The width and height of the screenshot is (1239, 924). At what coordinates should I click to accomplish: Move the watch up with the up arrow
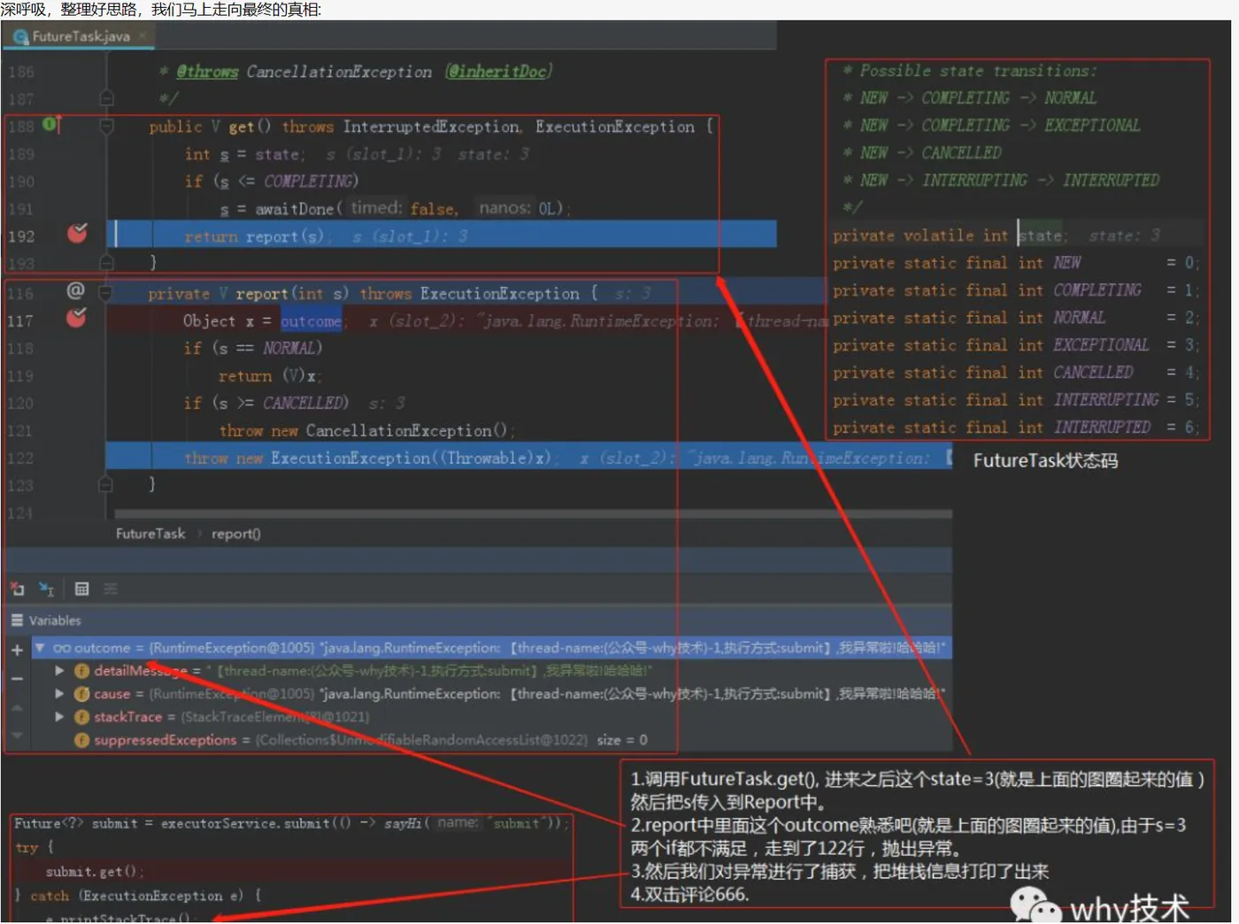pos(17,708)
